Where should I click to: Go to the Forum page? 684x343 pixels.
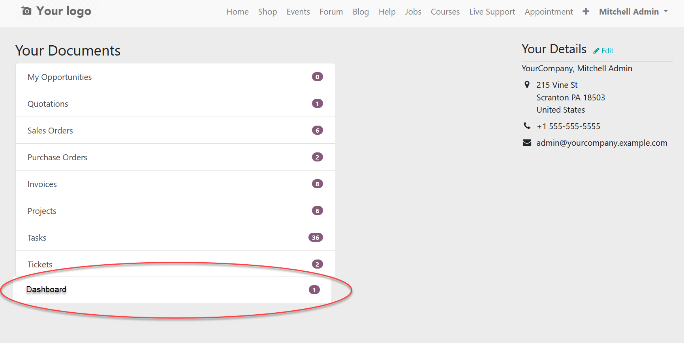331,12
